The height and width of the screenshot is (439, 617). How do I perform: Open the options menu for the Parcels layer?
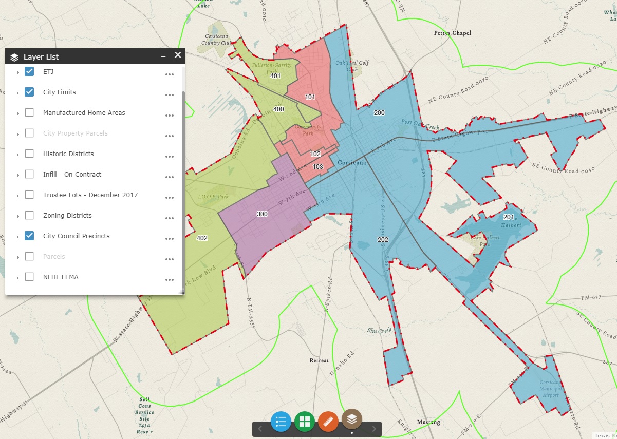click(x=170, y=259)
